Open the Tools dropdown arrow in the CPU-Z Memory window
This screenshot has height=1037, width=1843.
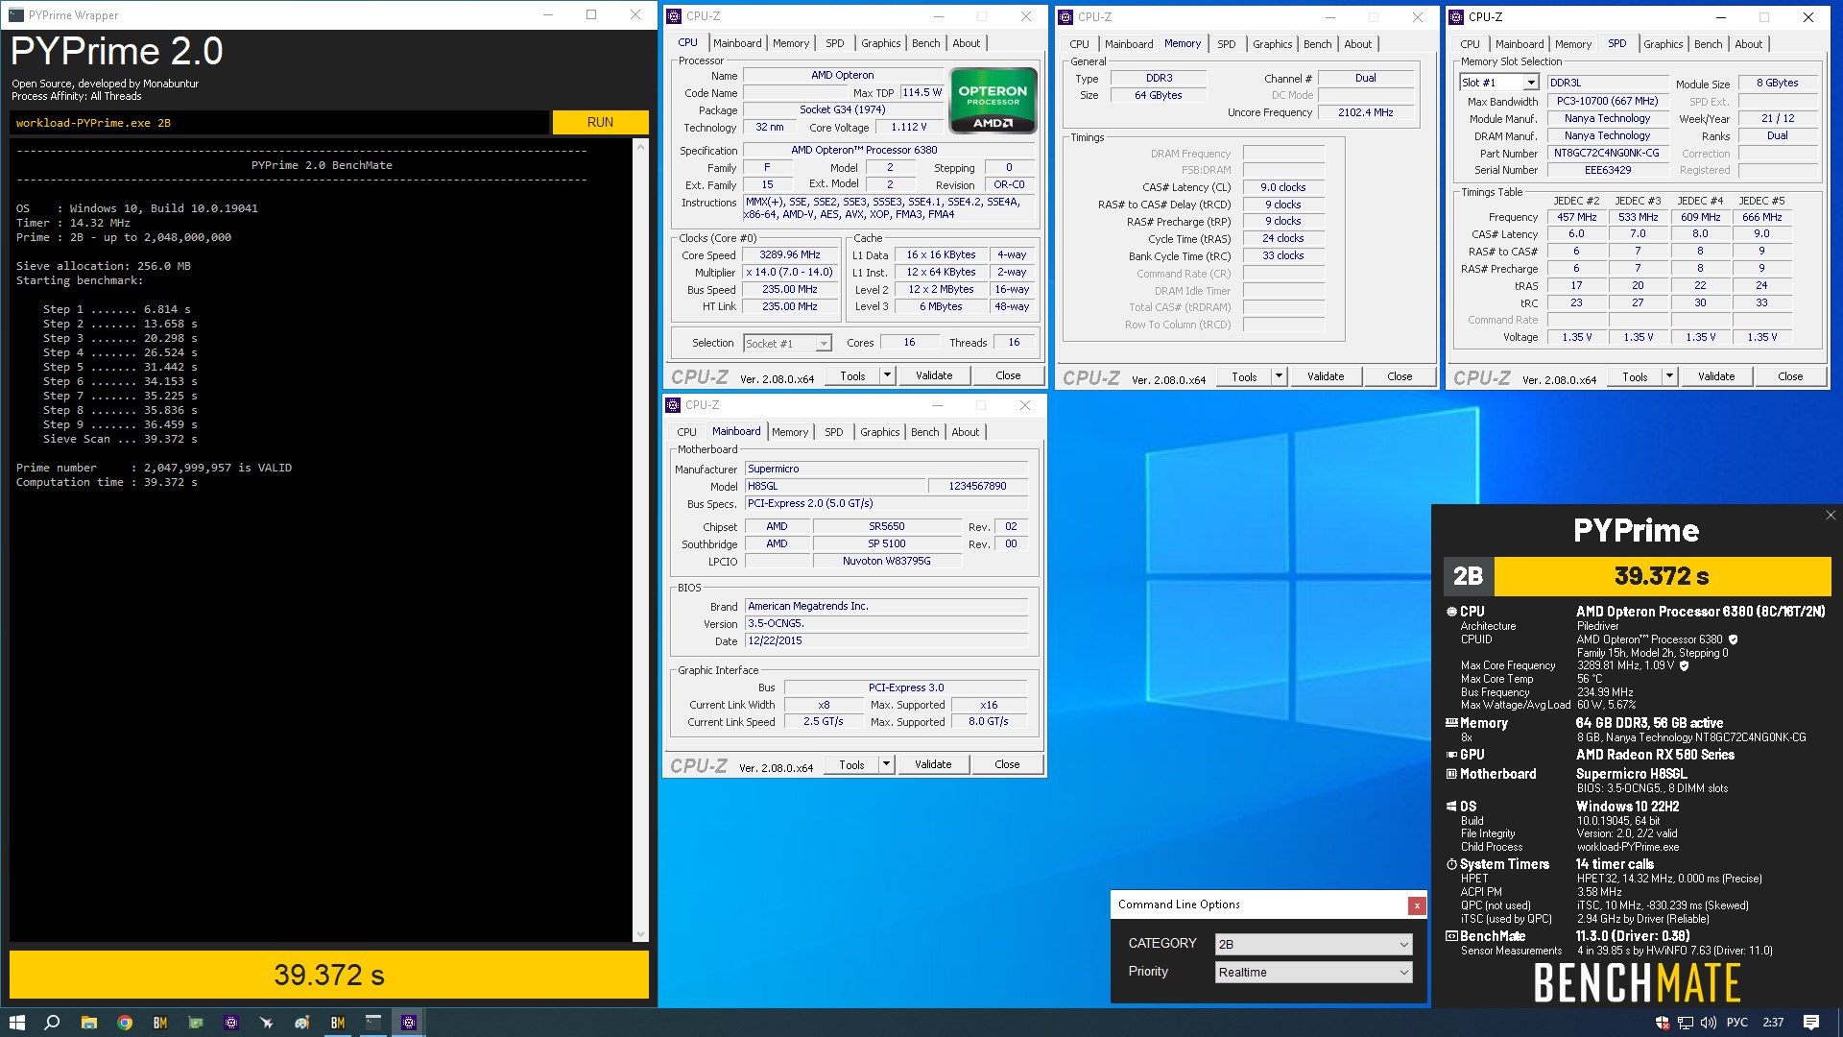click(1279, 376)
